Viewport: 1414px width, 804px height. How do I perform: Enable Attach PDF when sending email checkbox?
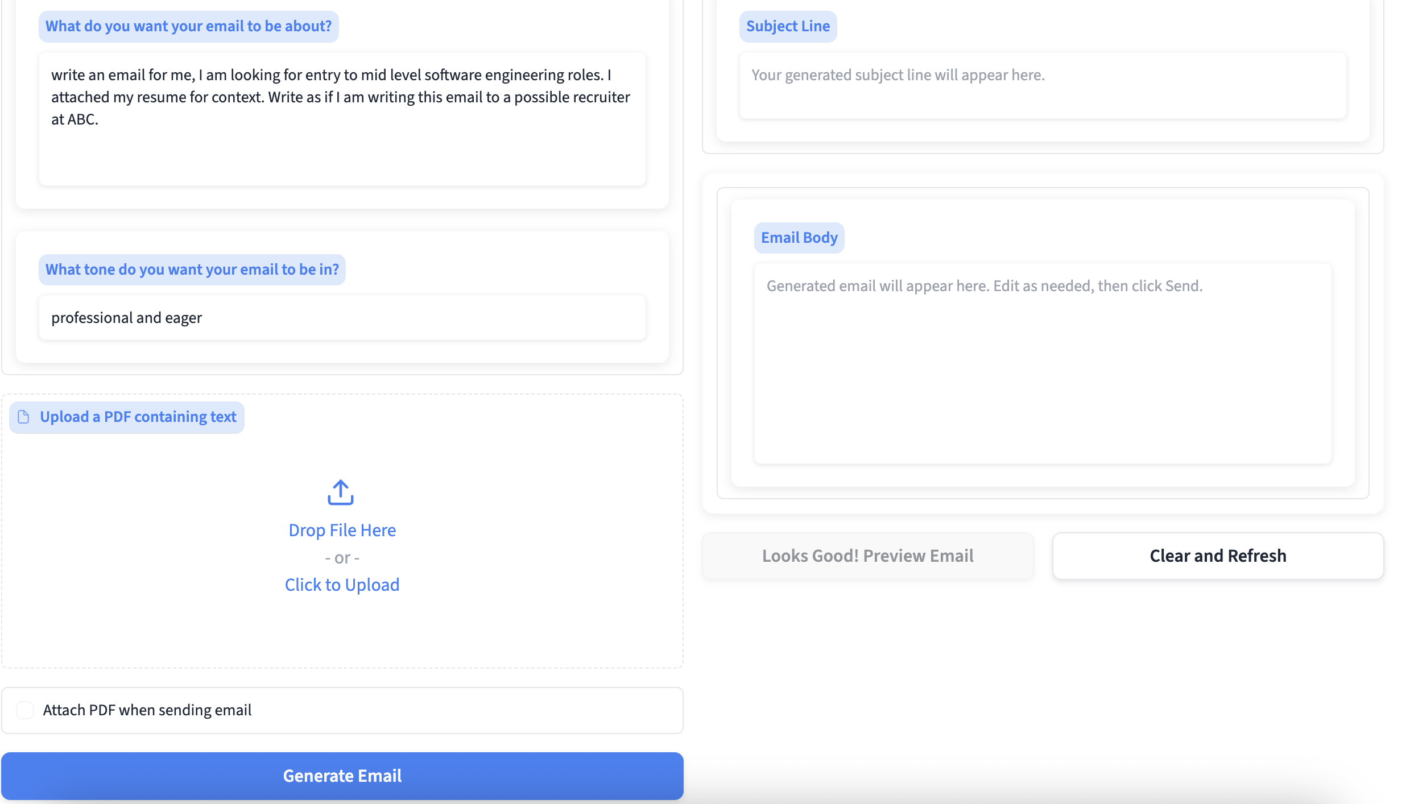tap(25, 710)
